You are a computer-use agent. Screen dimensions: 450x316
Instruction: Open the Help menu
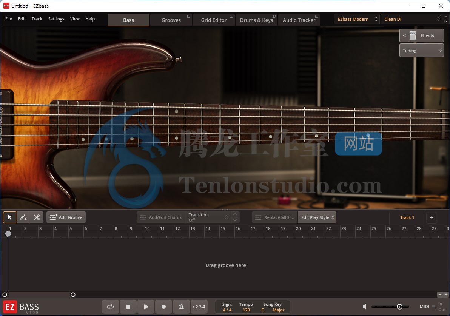[x=90, y=19]
